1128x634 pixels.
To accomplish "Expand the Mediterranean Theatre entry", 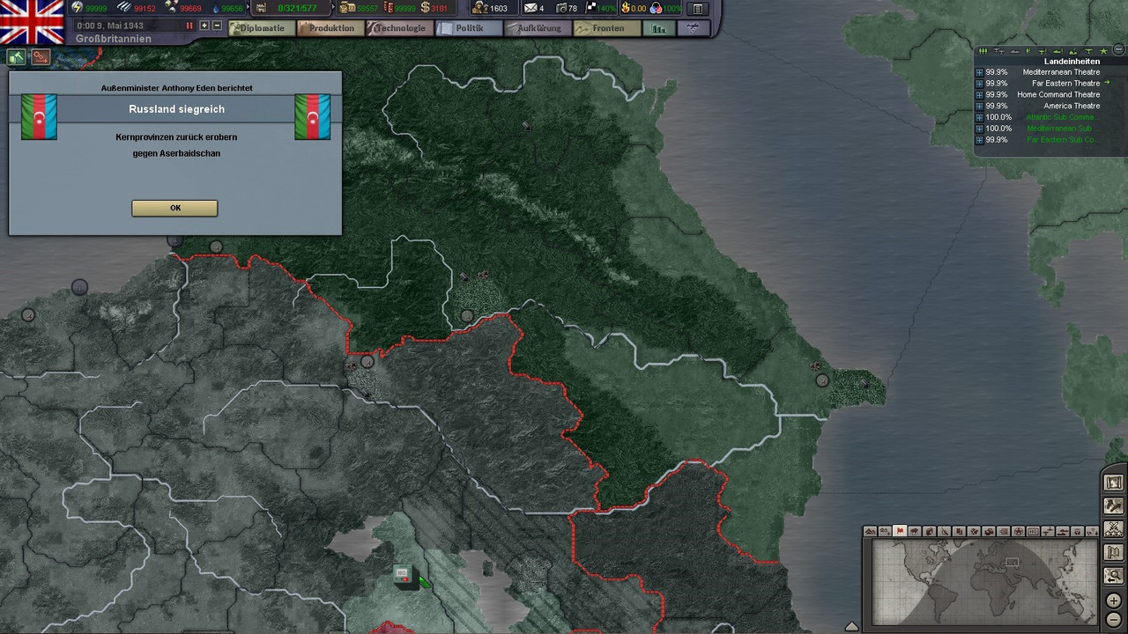I will [979, 72].
